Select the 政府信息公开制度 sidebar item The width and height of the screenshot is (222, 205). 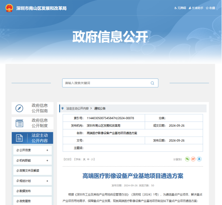pyautogui.click(x=33, y=123)
